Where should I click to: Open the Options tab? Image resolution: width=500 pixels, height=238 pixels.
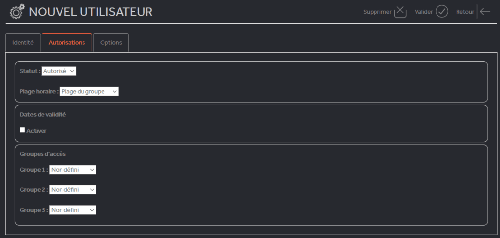111,42
